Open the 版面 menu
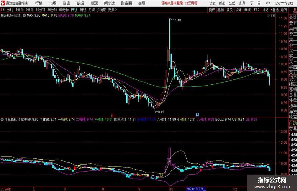297x191 pixels. [222, 3]
